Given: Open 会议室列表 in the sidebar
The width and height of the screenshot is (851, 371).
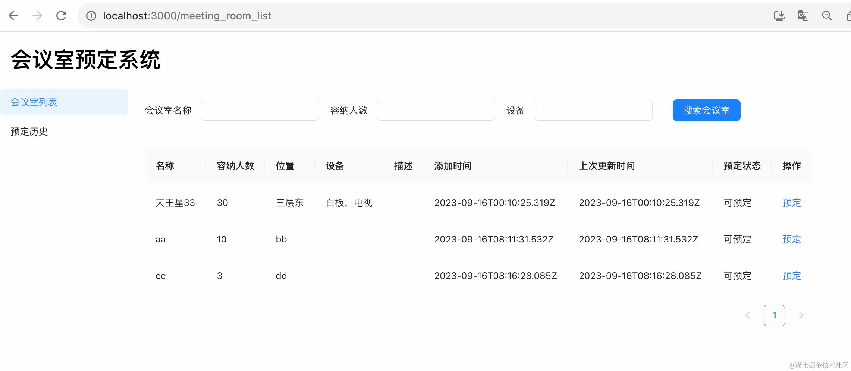Looking at the screenshot, I should [34, 102].
